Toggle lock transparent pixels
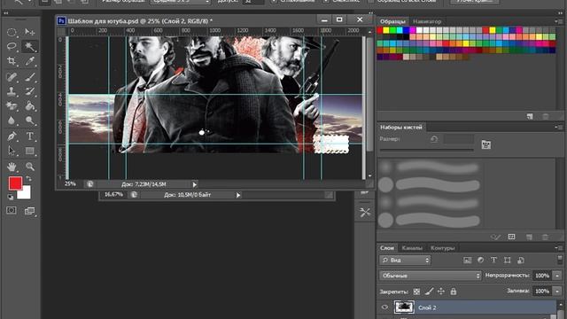Viewport: 567px width, 319px height. coord(416,292)
